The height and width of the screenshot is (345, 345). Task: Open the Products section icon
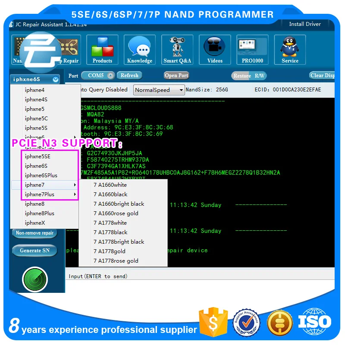(102, 50)
